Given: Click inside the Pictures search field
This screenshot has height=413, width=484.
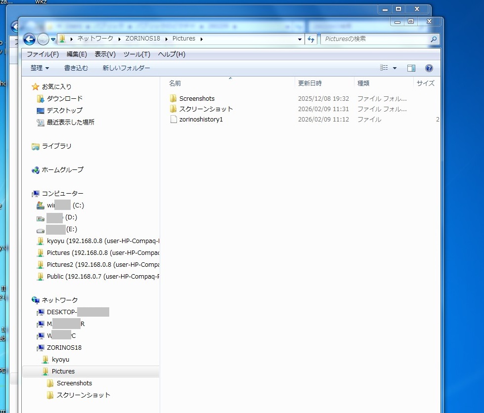Looking at the screenshot, I should [376, 39].
